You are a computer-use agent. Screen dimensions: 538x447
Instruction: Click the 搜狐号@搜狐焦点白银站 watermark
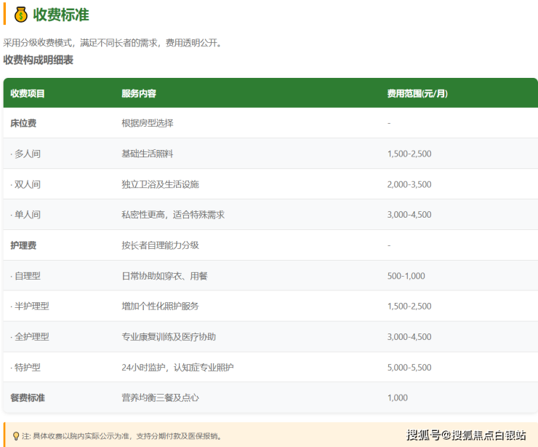(466, 435)
